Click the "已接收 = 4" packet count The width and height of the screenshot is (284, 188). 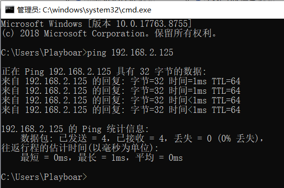pyautogui.click(x=140, y=139)
